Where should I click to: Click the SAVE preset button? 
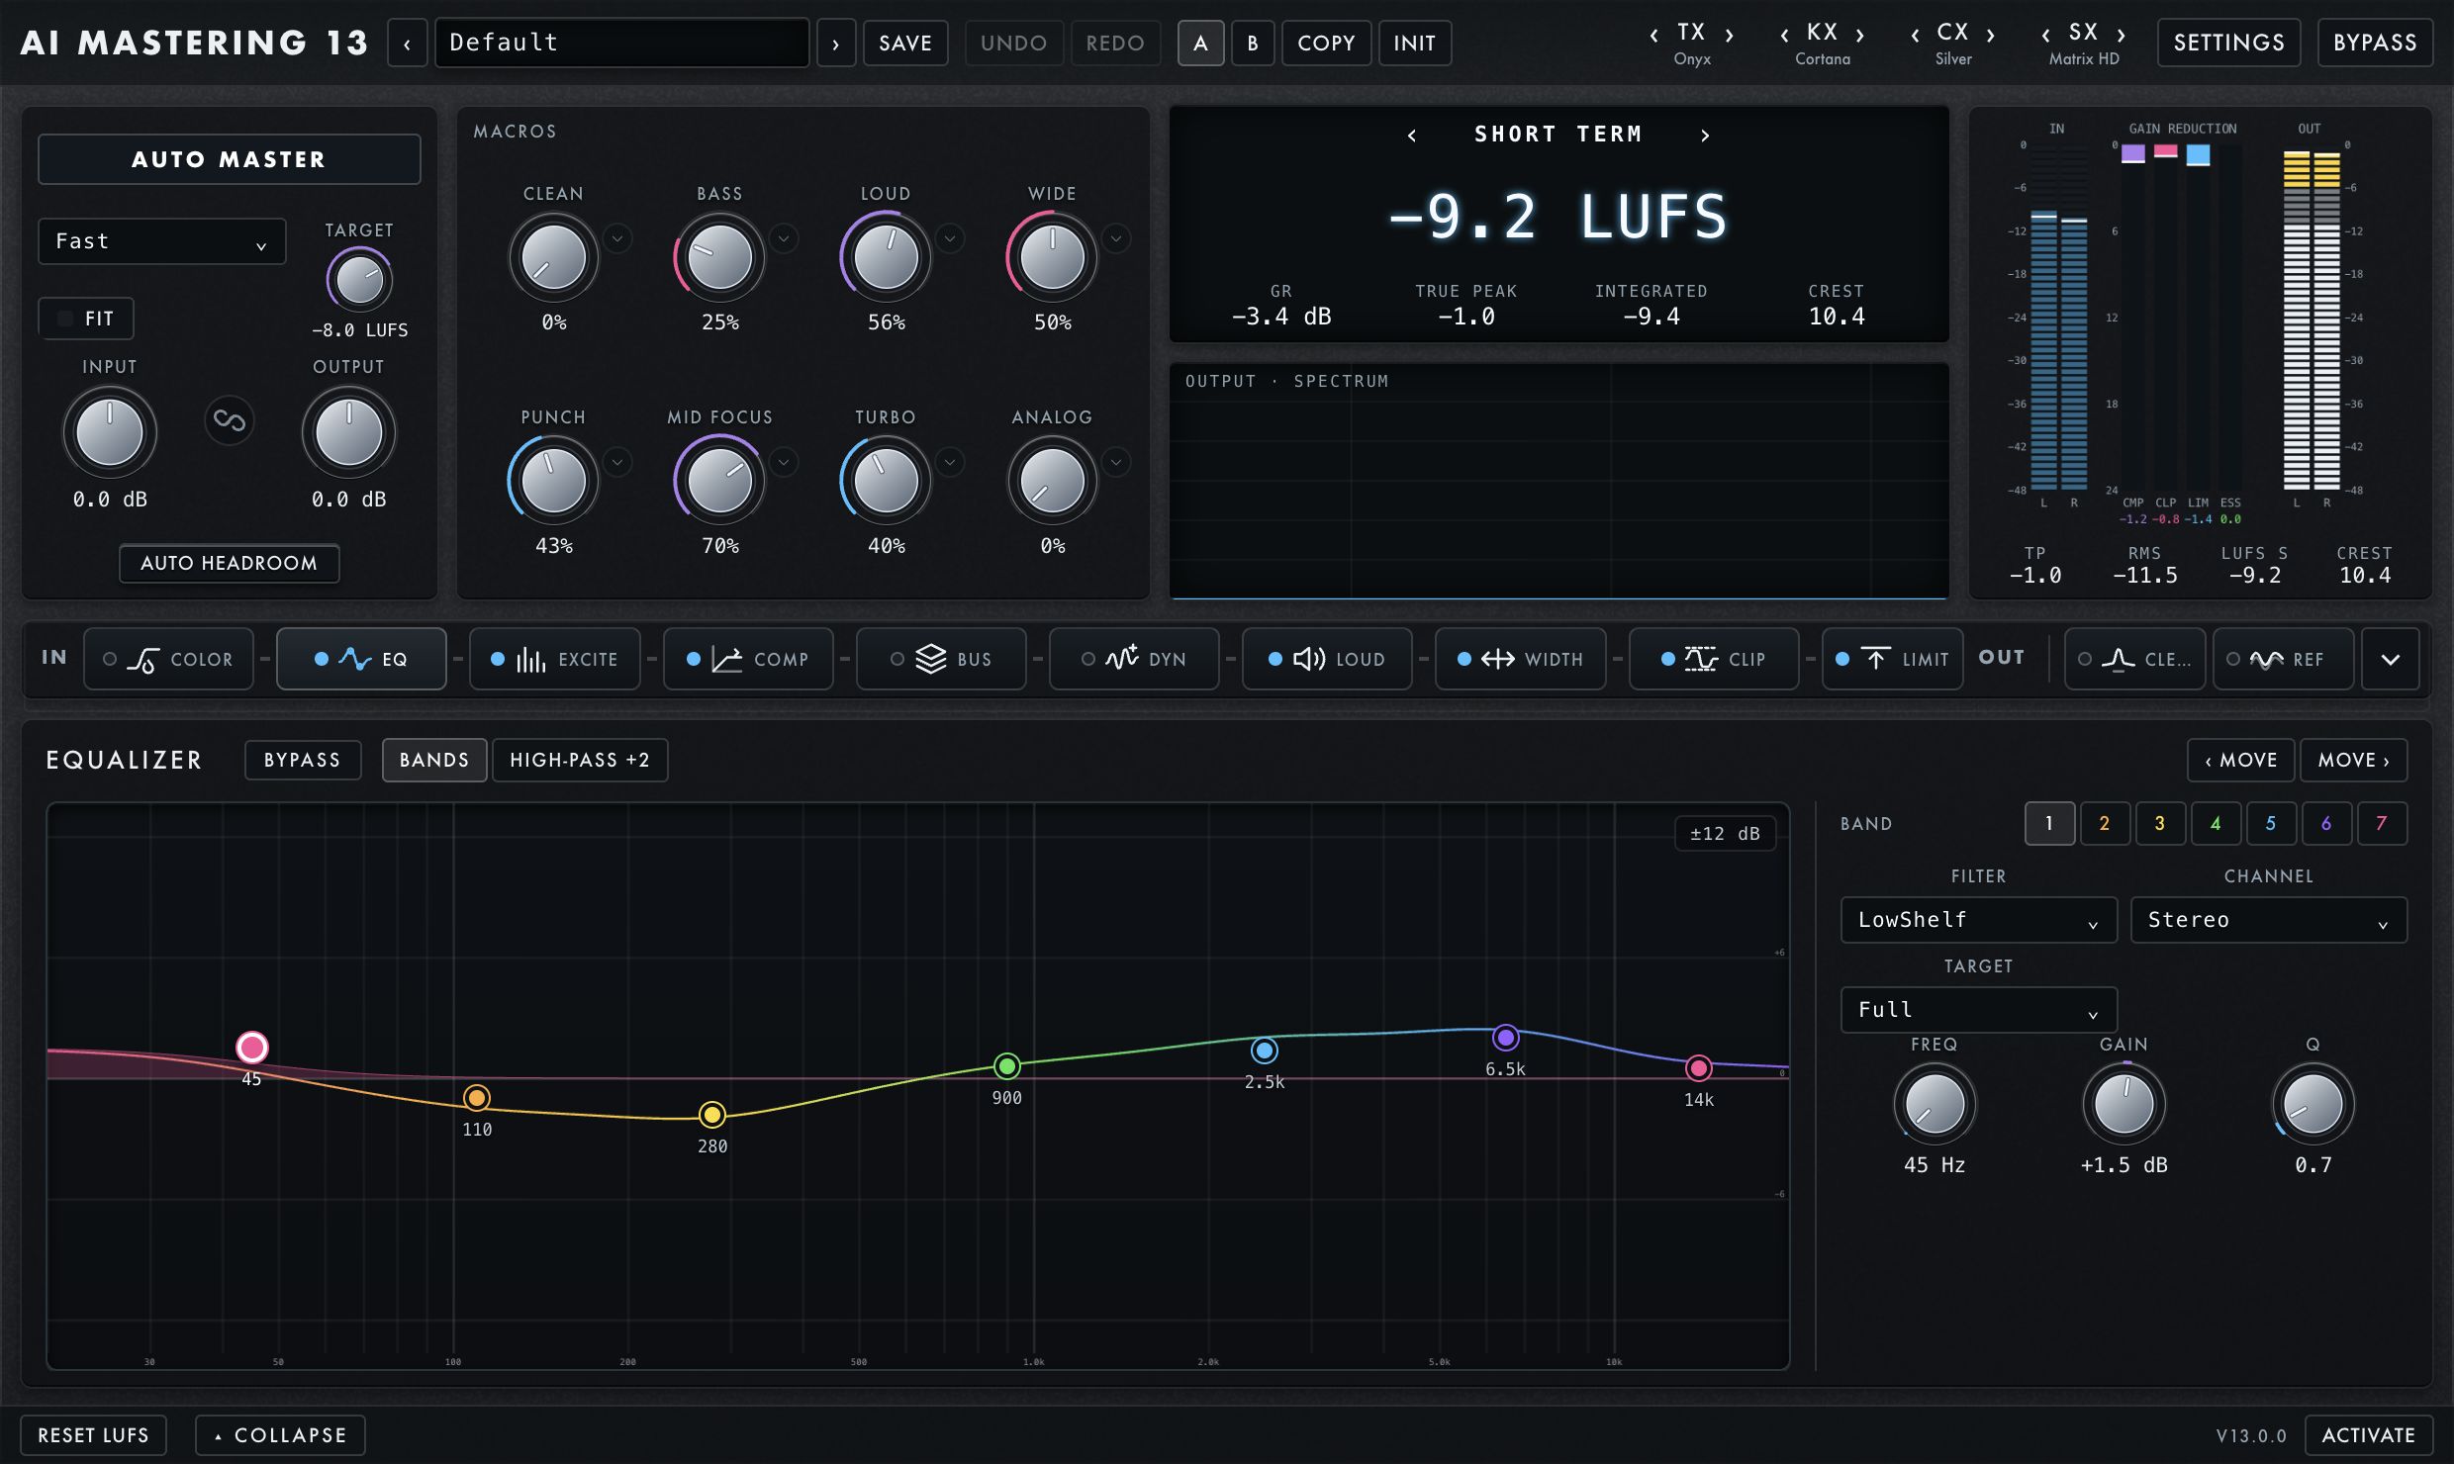pos(905,43)
